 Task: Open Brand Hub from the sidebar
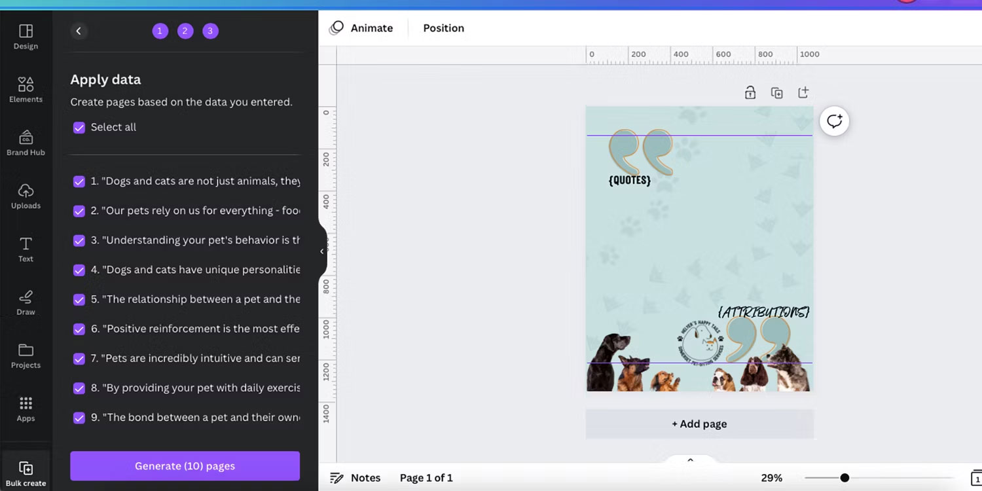point(26,142)
